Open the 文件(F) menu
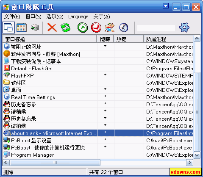This screenshot has width=203, height=177. (12, 17)
